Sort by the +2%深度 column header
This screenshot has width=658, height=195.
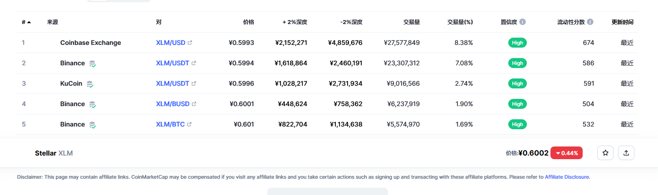pyautogui.click(x=295, y=22)
